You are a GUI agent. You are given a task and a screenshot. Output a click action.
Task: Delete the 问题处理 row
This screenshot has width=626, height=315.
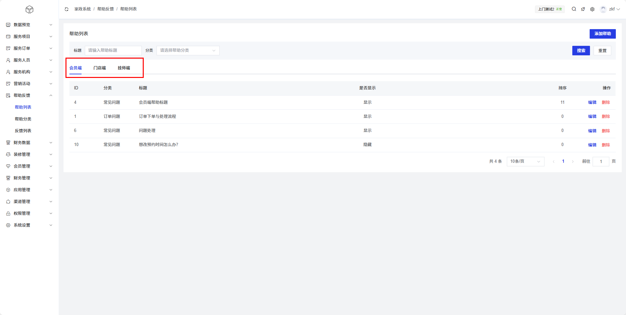coord(606,131)
